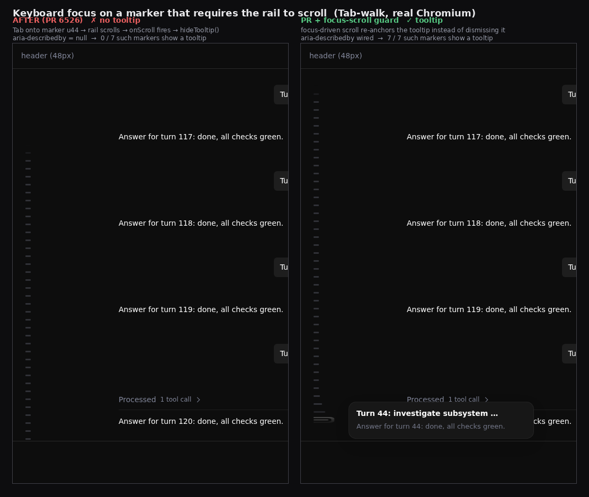This screenshot has width=589, height=497.
Task: Click the "PR + focus-scroll guard" green heading
Action: click(350, 20)
